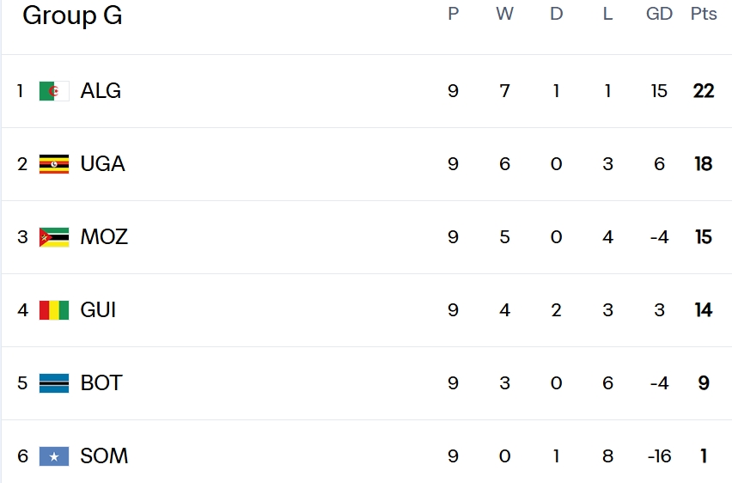Click the GD column header
Screen dimensions: 732x483
[x=659, y=15]
